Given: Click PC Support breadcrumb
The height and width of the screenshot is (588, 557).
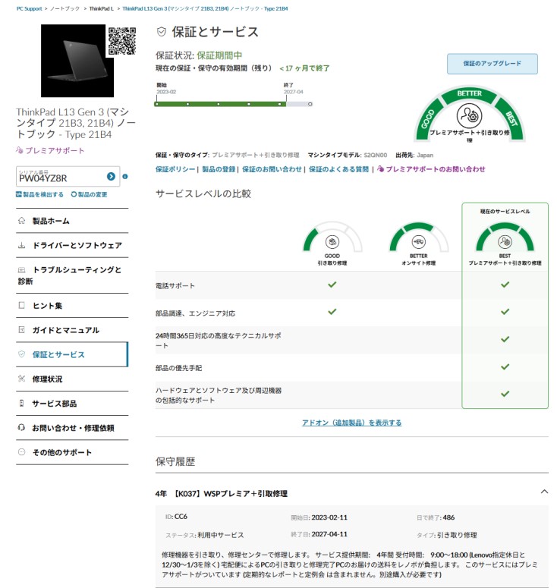Looking at the screenshot, I should tap(30, 8).
